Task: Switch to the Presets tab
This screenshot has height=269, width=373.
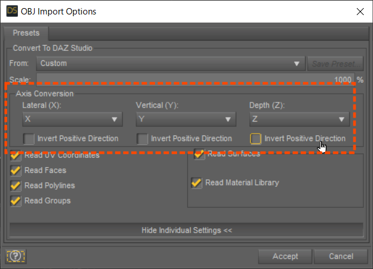Action: point(26,33)
